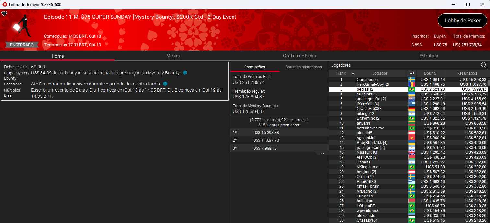
Task: Select player Canaries55 in the list
Action: pyautogui.click(x=409, y=80)
